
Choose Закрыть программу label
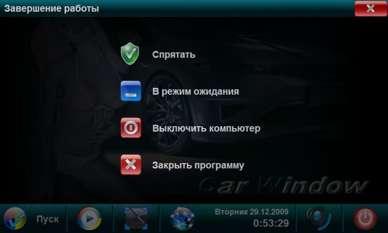tap(198, 165)
